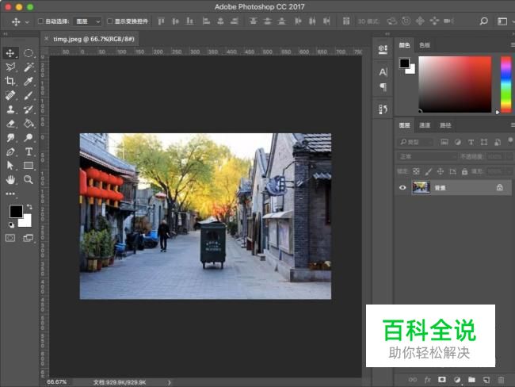
Task: Select the Horizontal Type tool
Action: click(29, 151)
